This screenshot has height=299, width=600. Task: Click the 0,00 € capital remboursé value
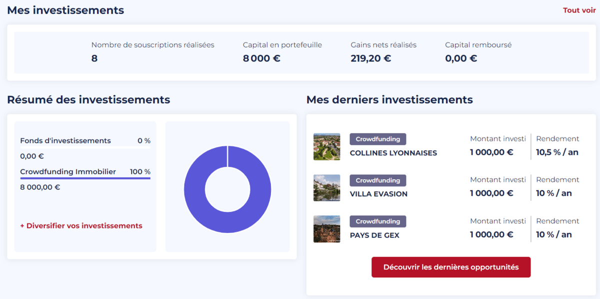point(461,58)
